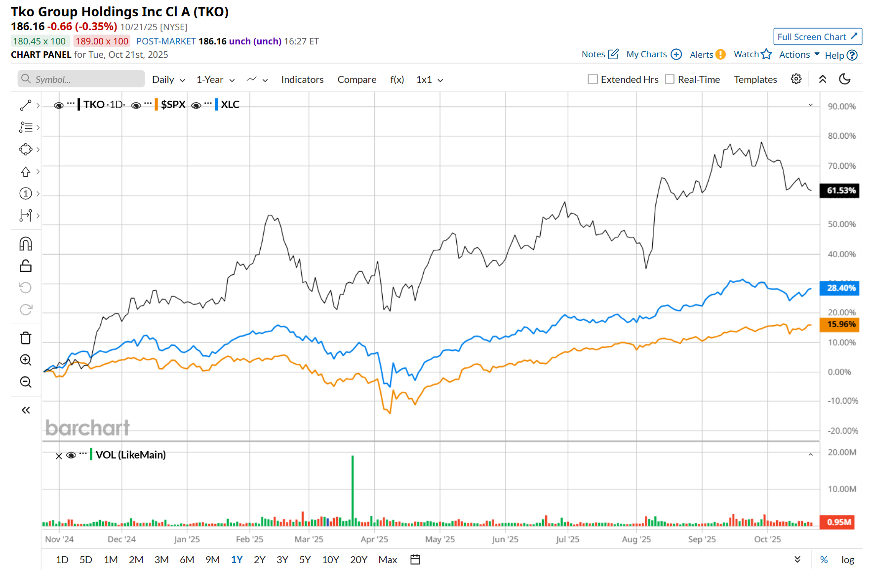This screenshot has width=873, height=571.
Task: Open Alerts for TKO
Action: (708, 54)
